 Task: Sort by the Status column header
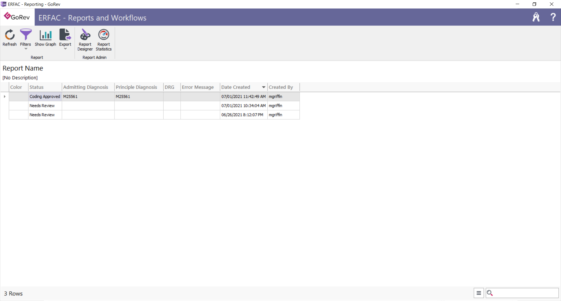point(45,87)
